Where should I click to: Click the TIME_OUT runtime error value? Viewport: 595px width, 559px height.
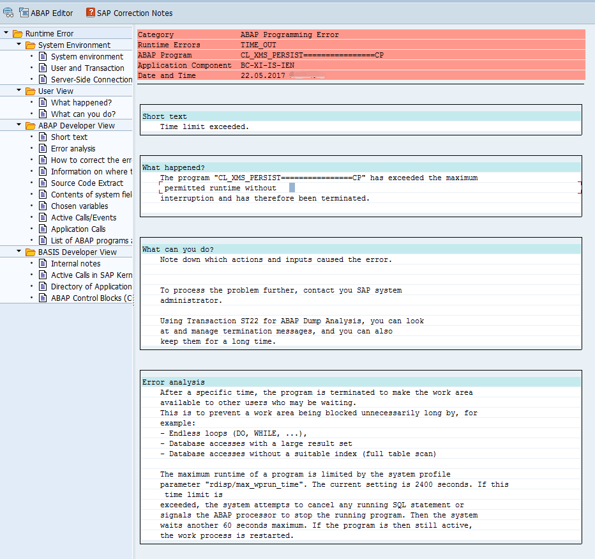[259, 45]
